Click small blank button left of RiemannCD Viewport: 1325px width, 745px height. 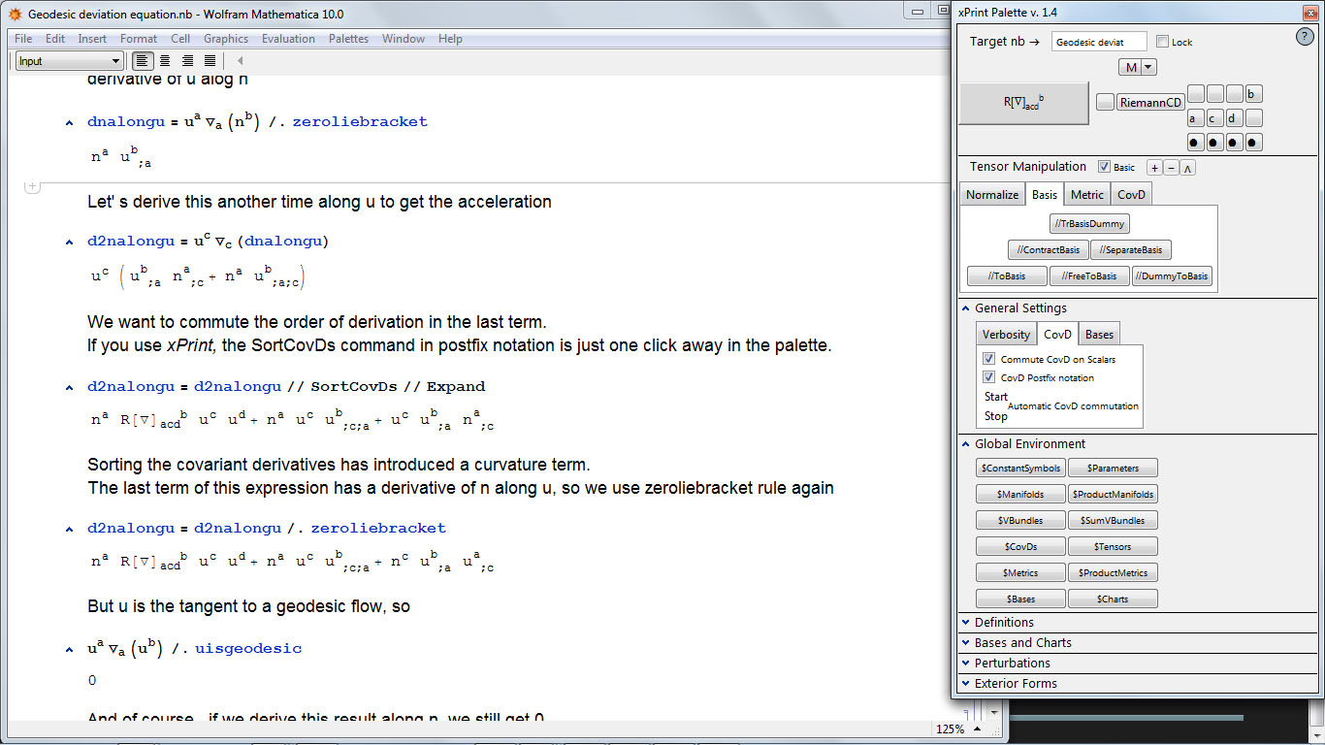click(x=1105, y=102)
